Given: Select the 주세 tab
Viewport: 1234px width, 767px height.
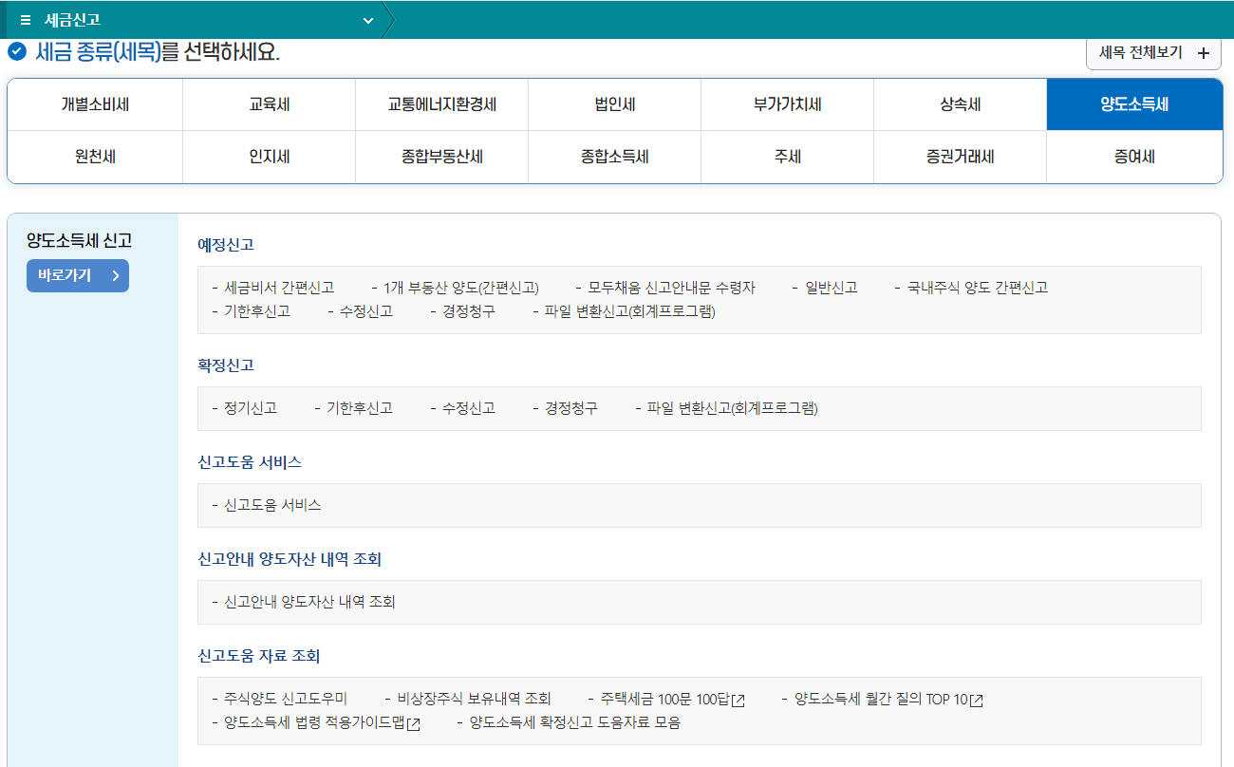Looking at the screenshot, I should point(787,157).
